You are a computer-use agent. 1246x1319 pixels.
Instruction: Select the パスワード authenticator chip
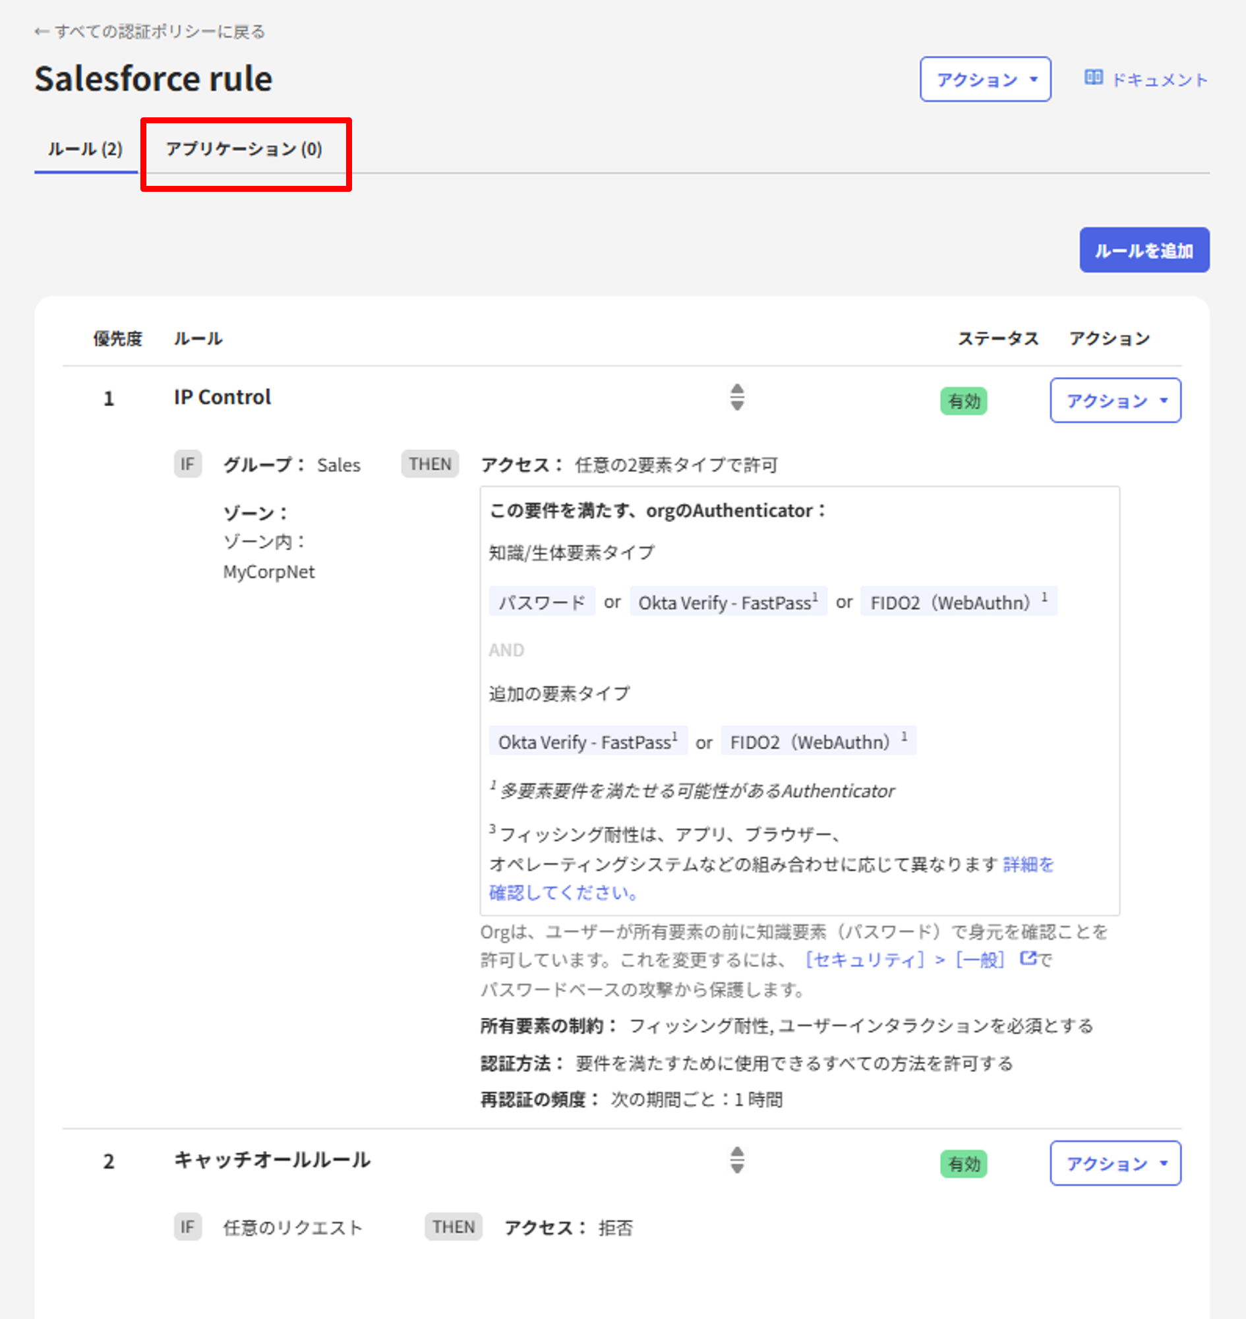click(541, 602)
